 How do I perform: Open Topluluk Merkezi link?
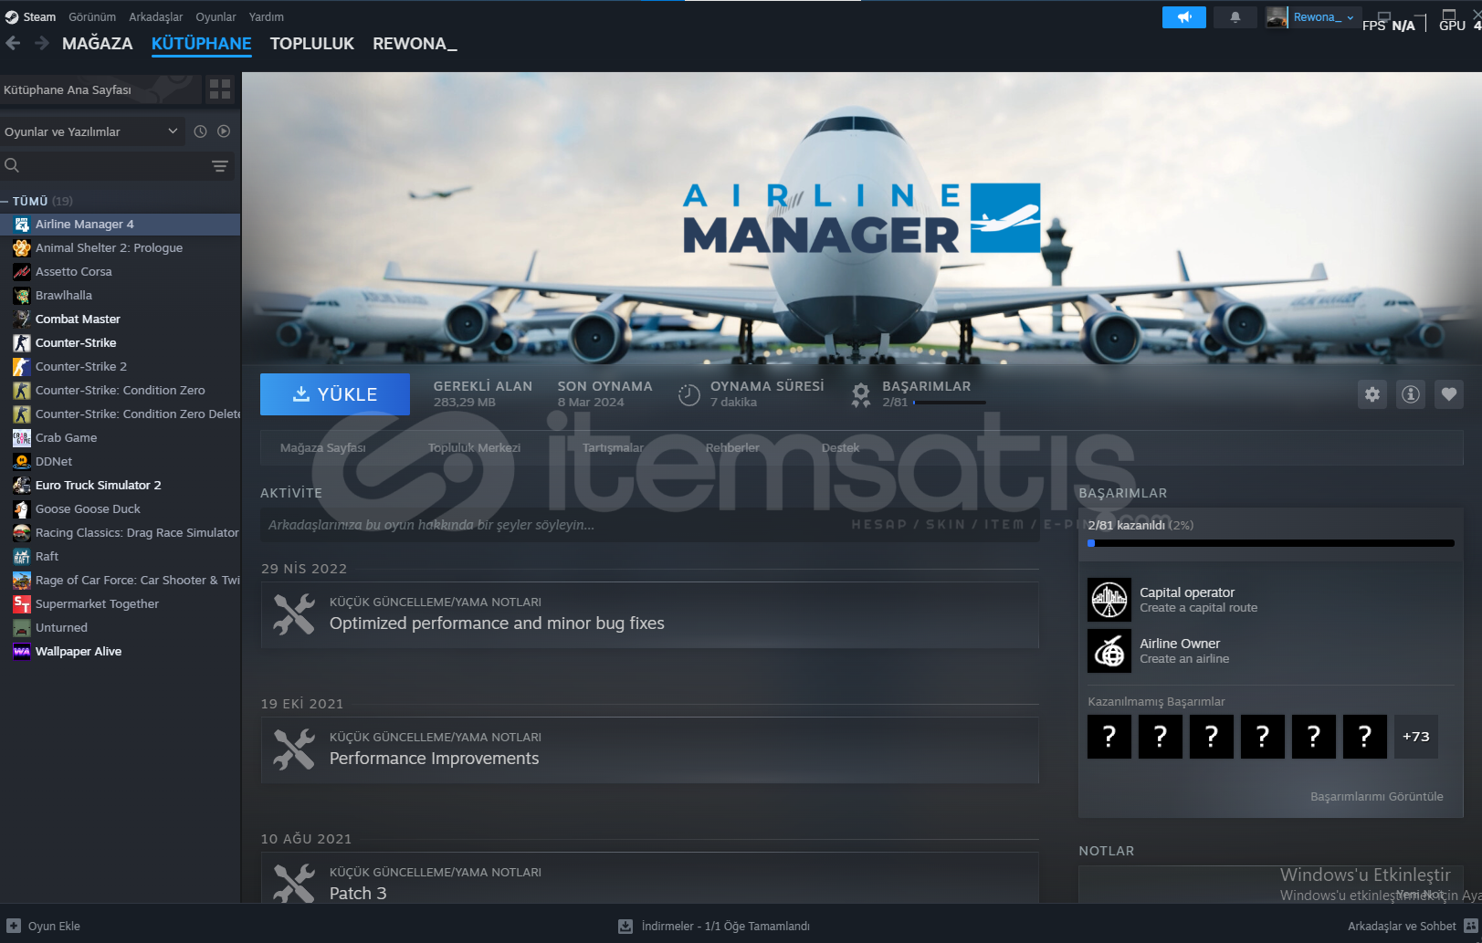(475, 448)
